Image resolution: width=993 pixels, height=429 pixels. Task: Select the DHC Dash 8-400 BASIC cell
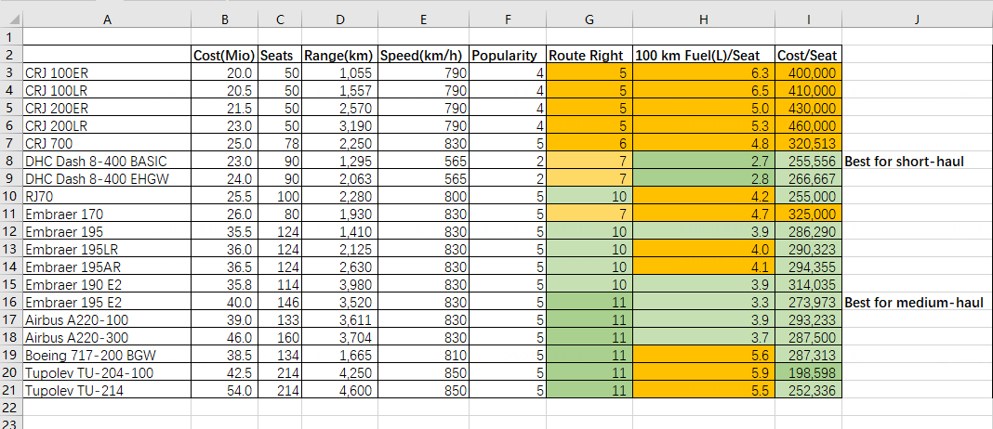[107, 161]
